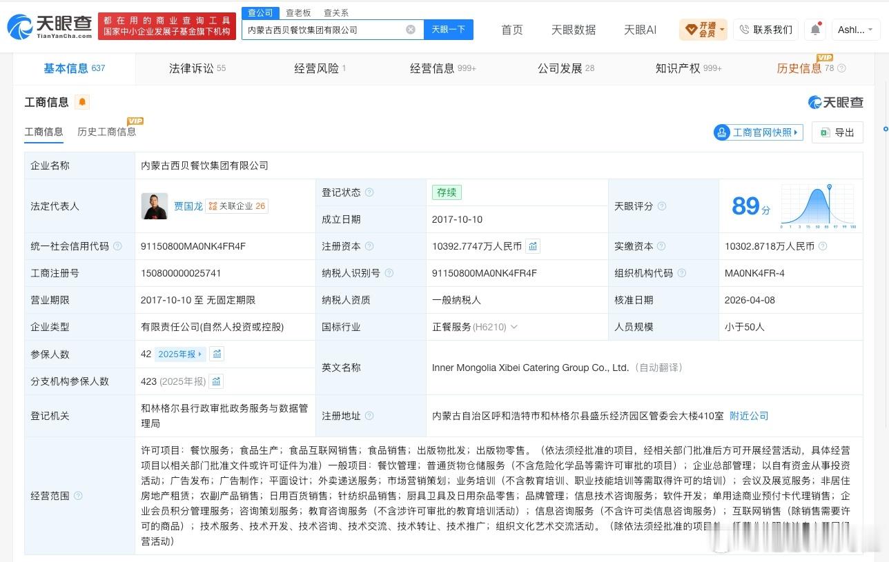Click establishment date 2017-10-10

click(x=457, y=219)
